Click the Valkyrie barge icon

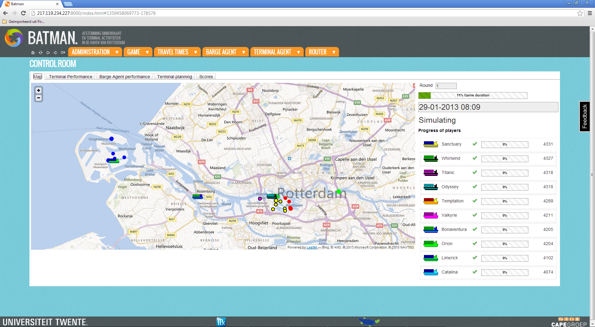431,215
